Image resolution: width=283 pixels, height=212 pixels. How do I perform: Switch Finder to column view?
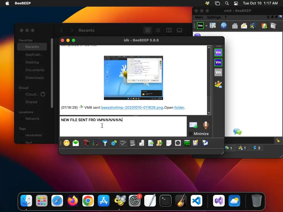point(169,30)
